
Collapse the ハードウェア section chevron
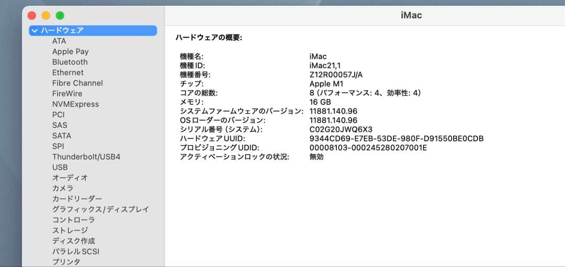pyautogui.click(x=35, y=31)
